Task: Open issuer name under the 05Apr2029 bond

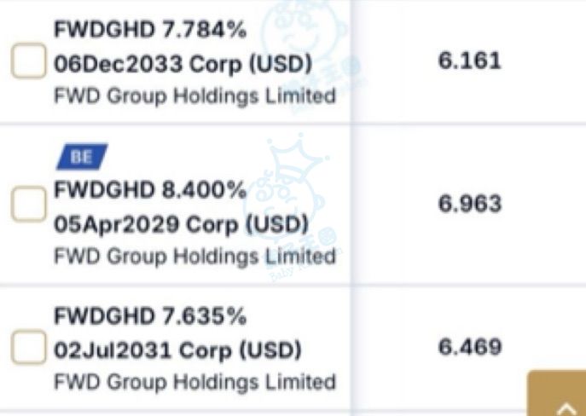Action: point(195,257)
